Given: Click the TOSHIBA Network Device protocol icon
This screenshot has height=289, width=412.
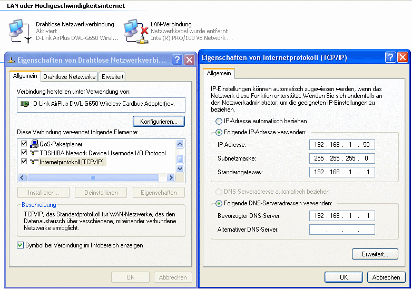Looking at the screenshot, I should pos(34,153).
